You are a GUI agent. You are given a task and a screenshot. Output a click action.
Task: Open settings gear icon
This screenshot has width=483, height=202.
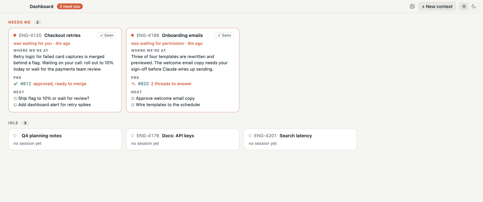pos(412,6)
